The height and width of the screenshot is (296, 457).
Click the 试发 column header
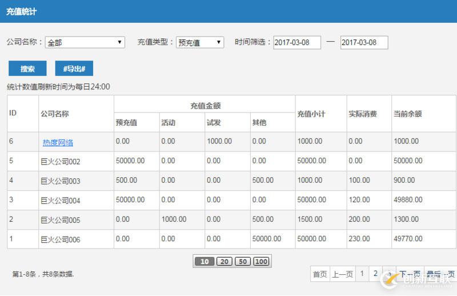(214, 122)
